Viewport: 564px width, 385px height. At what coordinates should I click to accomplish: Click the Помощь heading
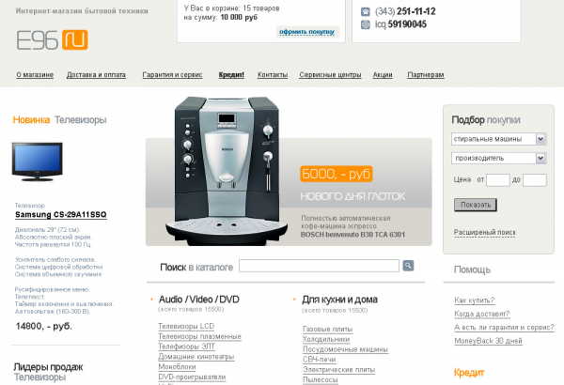point(472,269)
